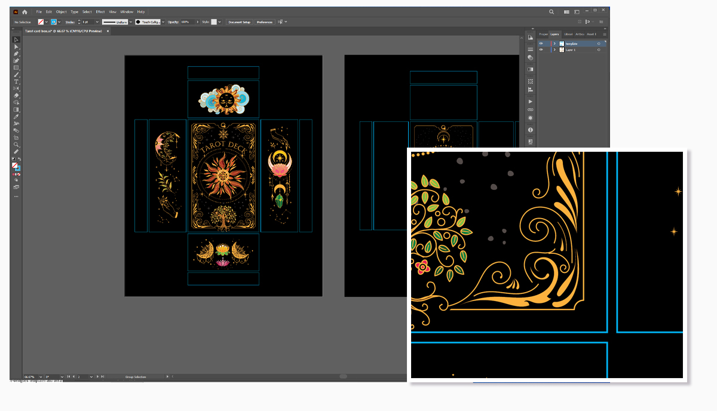Click the Document Setup button
The height and width of the screenshot is (411, 717).
point(239,22)
